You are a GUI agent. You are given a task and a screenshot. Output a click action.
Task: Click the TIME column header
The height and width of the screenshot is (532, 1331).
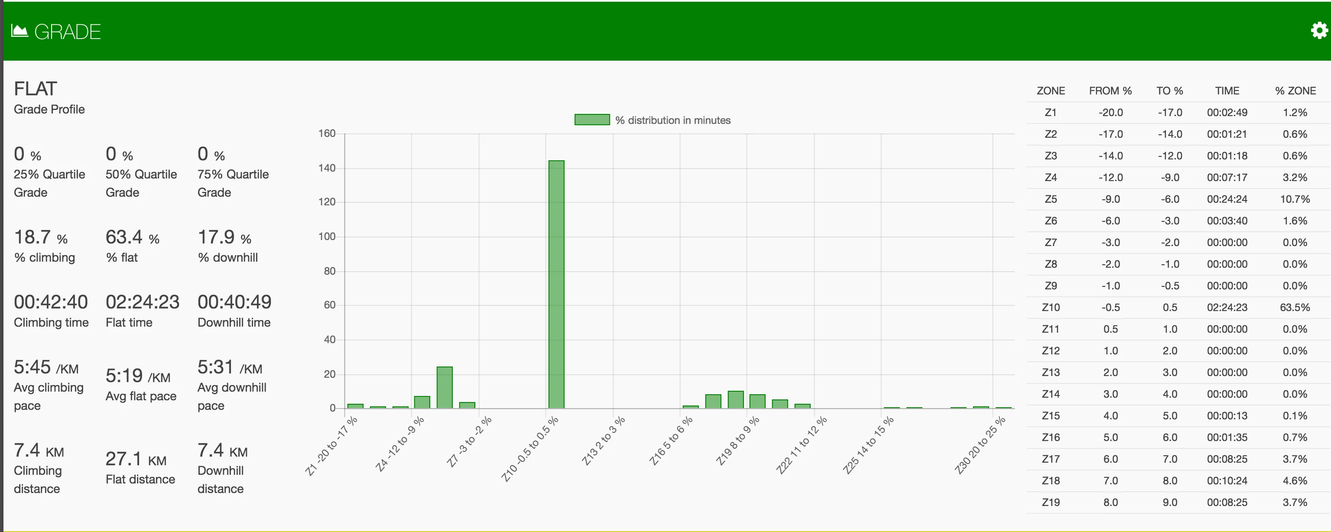click(1227, 91)
